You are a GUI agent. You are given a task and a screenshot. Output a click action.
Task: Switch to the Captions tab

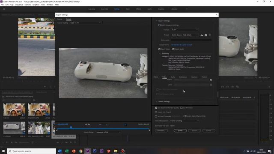pos(194,77)
